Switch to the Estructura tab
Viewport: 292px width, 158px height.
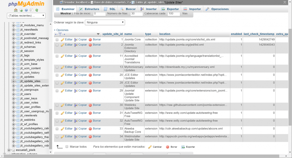89,9
